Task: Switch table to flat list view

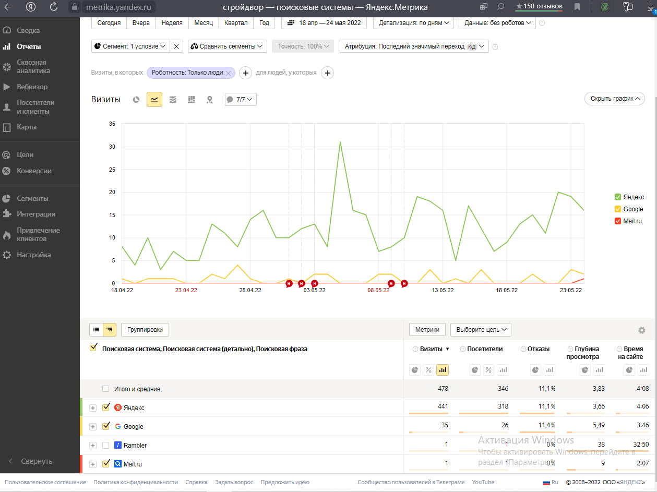Action: click(x=97, y=330)
